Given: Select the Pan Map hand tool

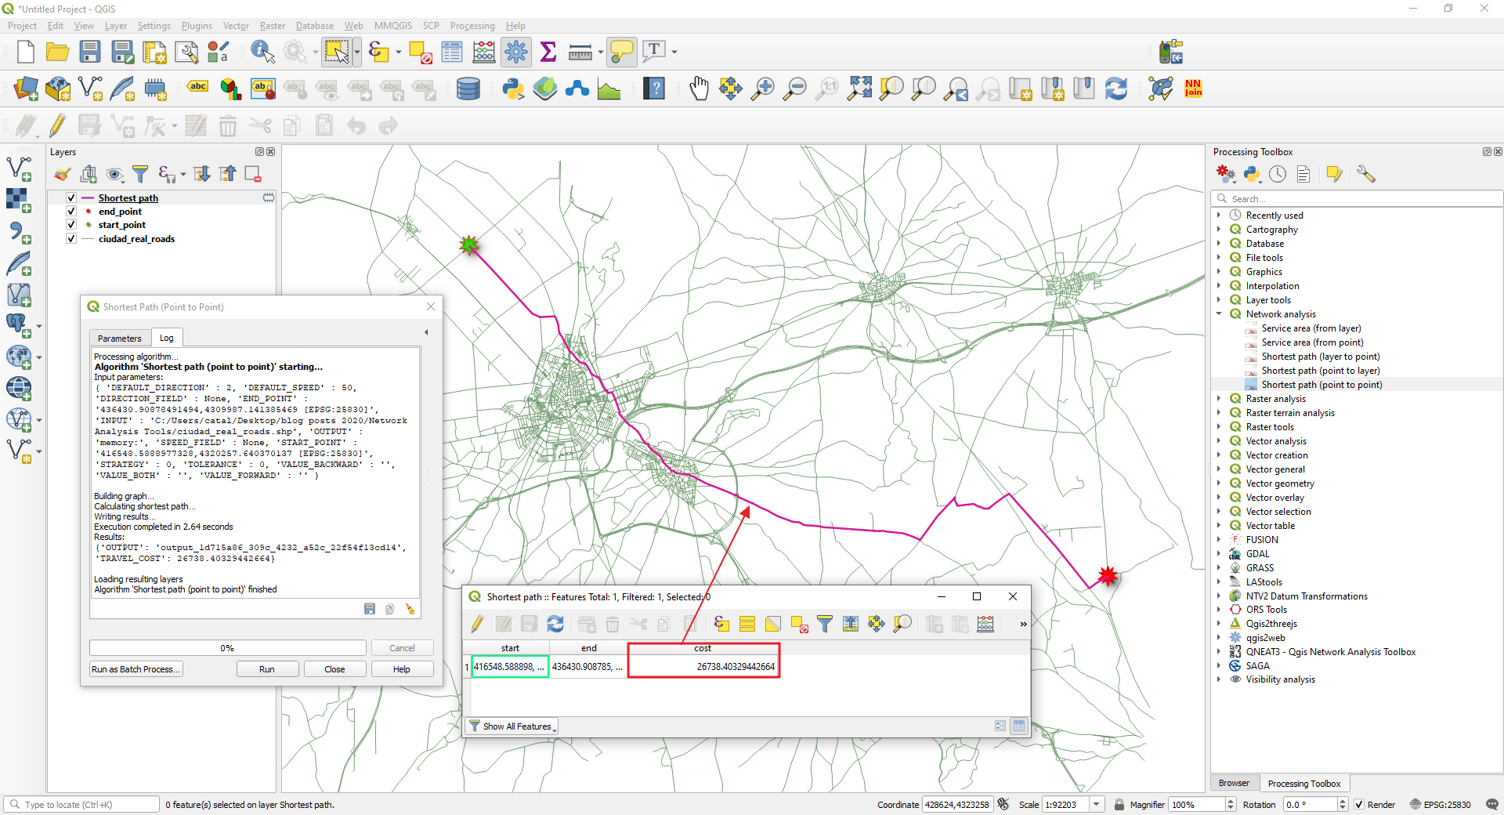Looking at the screenshot, I should coord(699,89).
